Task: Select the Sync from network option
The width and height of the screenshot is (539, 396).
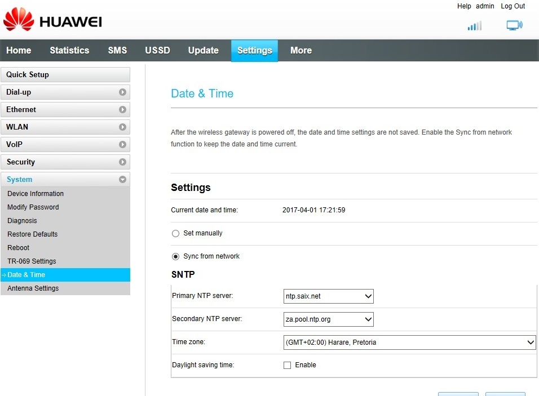Action: (175, 256)
